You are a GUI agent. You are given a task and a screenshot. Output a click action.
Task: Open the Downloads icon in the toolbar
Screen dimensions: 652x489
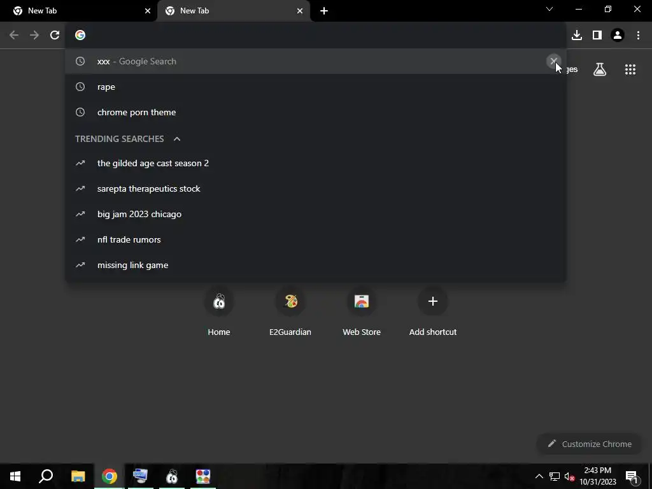(x=577, y=36)
